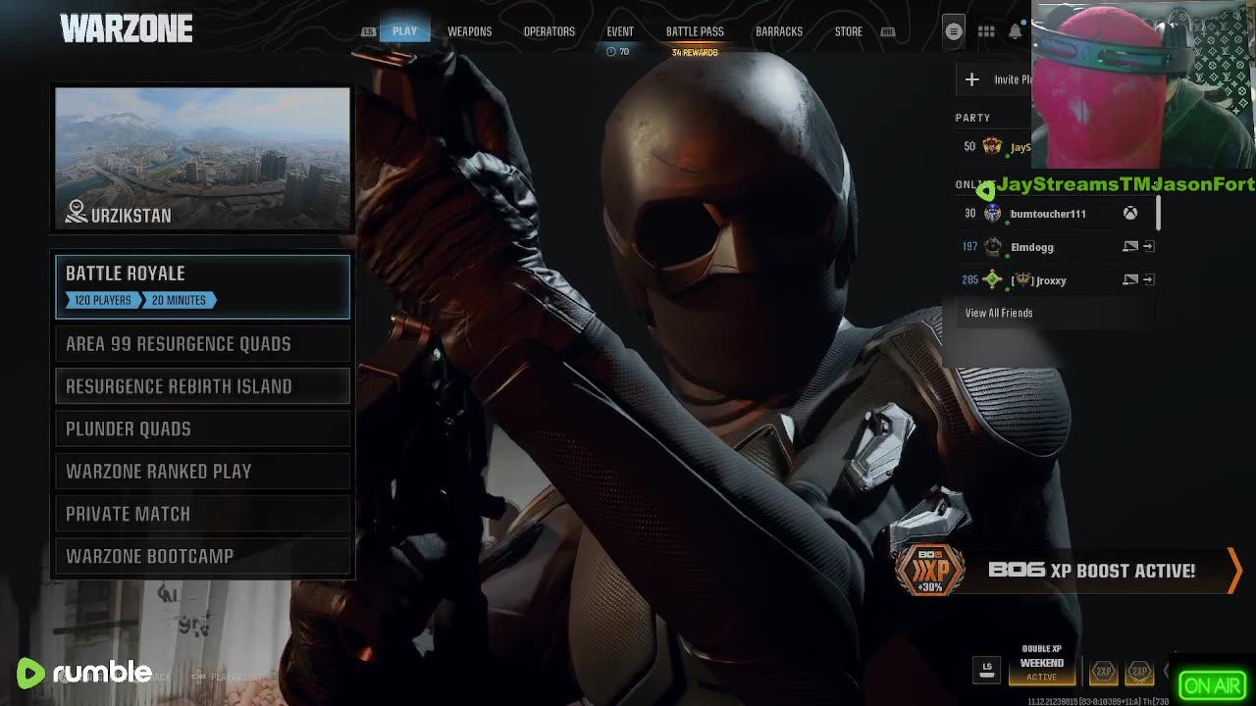
Task: Launch Warzone Bootcamp
Action: pos(203,556)
